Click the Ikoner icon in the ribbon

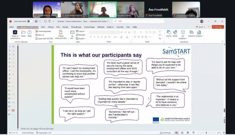click(175, 33)
